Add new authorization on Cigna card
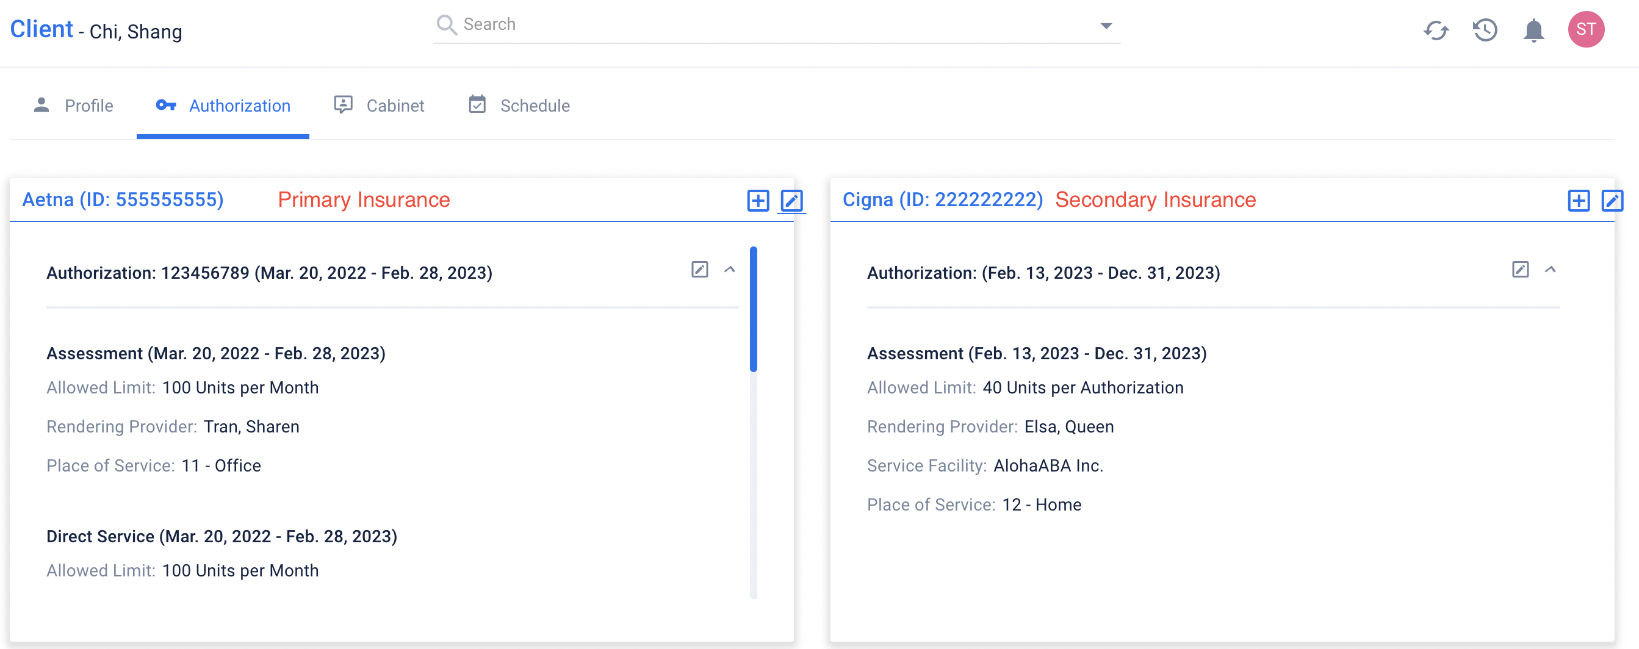Image resolution: width=1639 pixels, height=649 pixels. point(1579,200)
